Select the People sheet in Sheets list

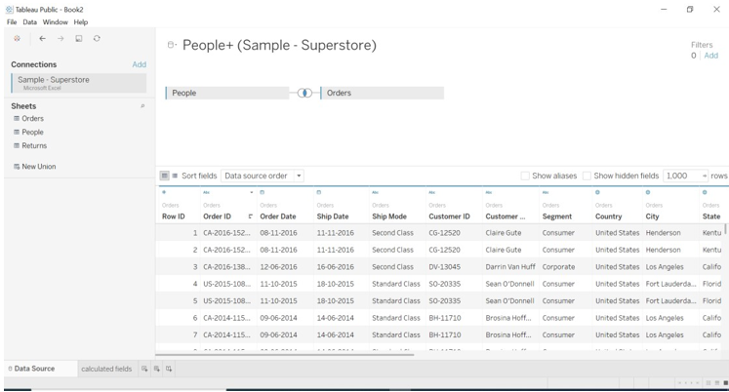click(x=32, y=132)
